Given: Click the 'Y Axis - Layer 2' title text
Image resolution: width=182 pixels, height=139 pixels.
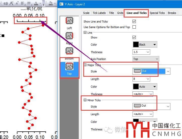Looking at the screenshot, I should [x=75, y=4].
